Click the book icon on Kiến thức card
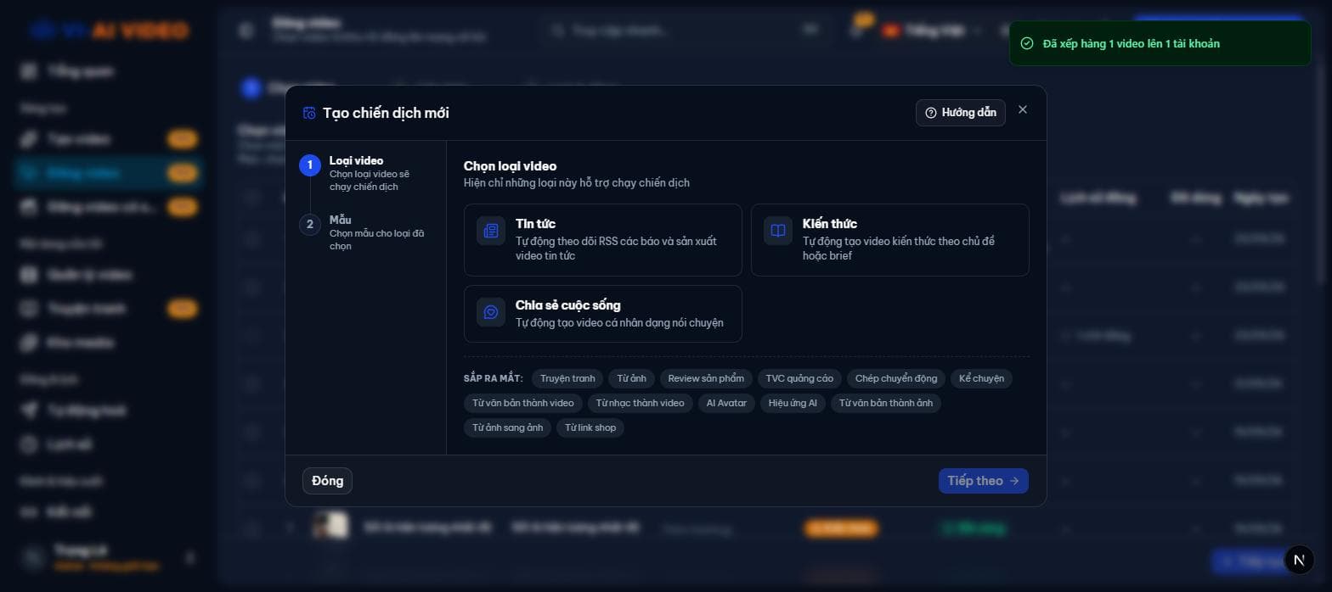The width and height of the screenshot is (1332, 592). pos(778,231)
